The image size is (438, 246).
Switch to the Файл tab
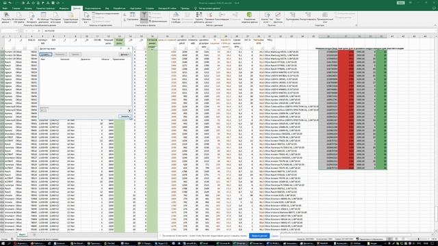[5, 8]
